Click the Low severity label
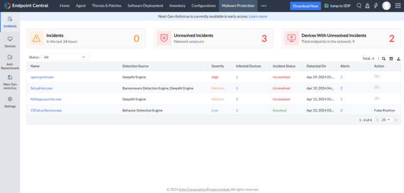The width and height of the screenshot is (404, 193). coord(215,110)
